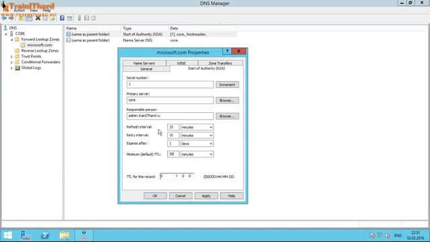
Task: Select Reverse Lookup Zones in the tree
Action: pos(40,51)
